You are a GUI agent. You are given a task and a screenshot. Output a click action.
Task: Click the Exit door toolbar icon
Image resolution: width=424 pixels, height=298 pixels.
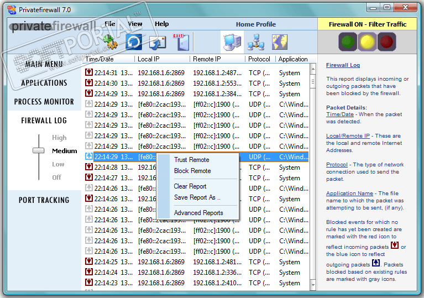pyautogui.click(x=182, y=42)
